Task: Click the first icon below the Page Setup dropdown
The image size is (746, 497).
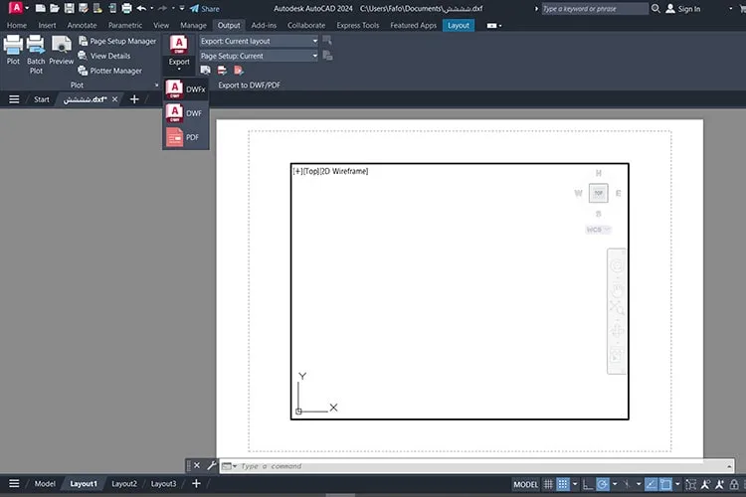Action: point(205,71)
